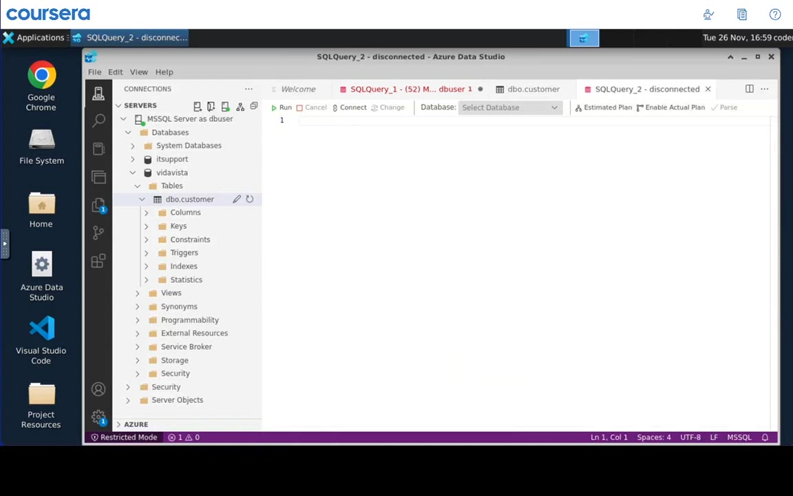Expand Views folder

138,293
